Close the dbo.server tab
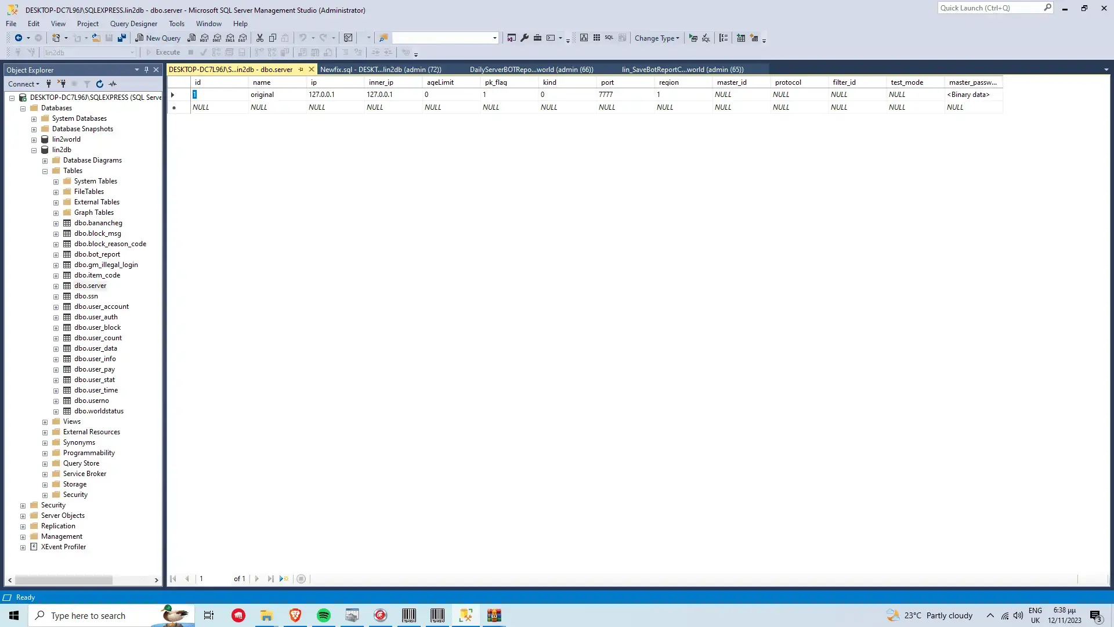Screen dimensions: 1114x627 [312, 70]
